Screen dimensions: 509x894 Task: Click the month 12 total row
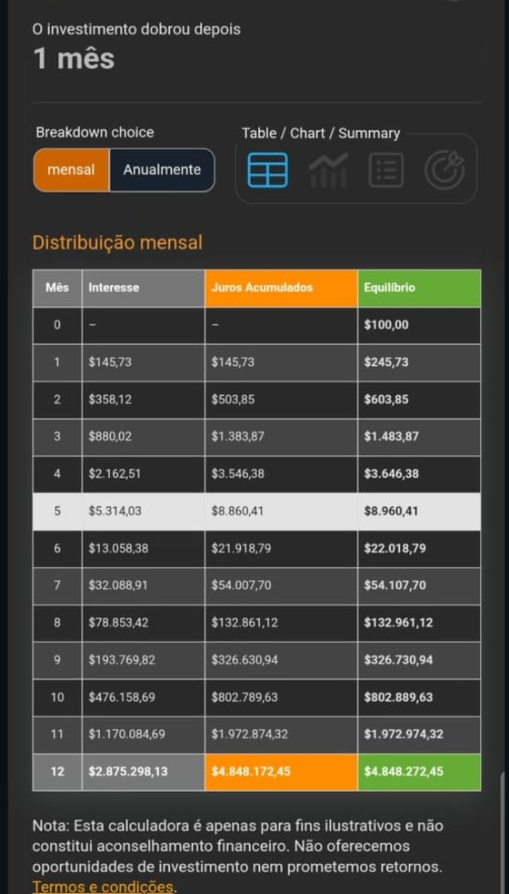pyautogui.click(x=257, y=772)
